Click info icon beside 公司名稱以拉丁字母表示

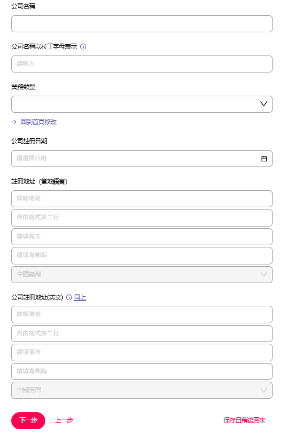pos(83,46)
